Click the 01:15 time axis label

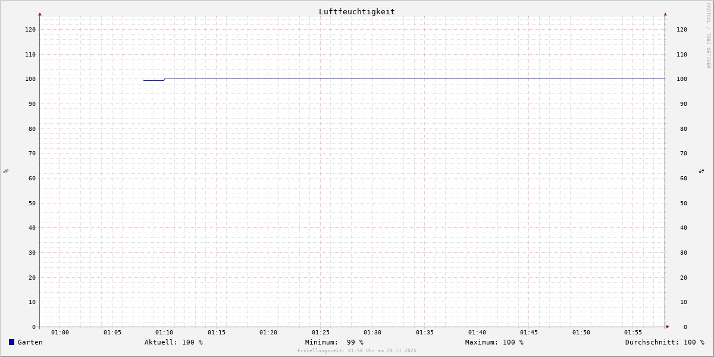click(x=217, y=333)
